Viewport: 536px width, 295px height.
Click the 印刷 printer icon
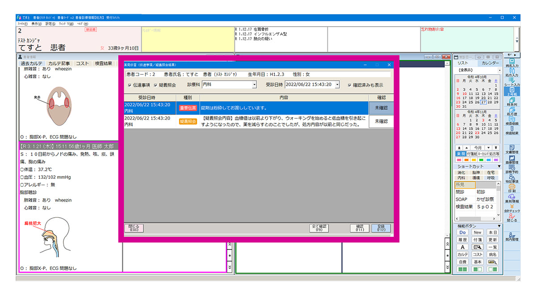(x=511, y=188)
